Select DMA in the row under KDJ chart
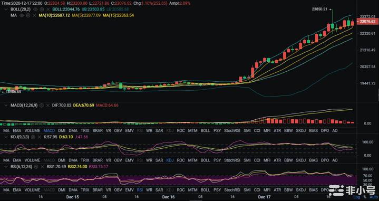The height and width of the screenshot is (201, 379). click(x=73, y=160)
